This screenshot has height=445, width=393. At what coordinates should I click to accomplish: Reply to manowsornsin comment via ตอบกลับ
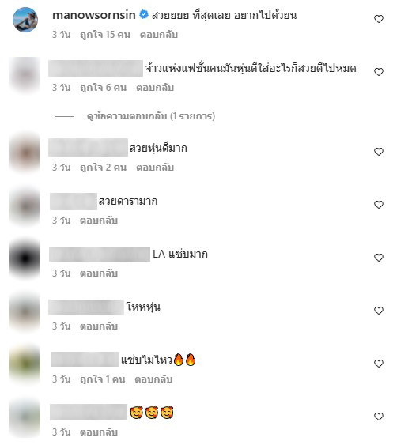point(159,35)
